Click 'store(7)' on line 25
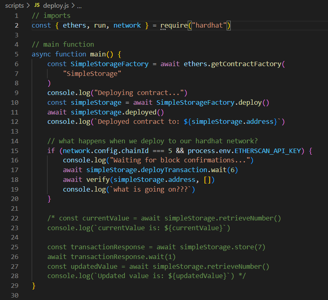The image size is (328, 300). coord(250,247)
